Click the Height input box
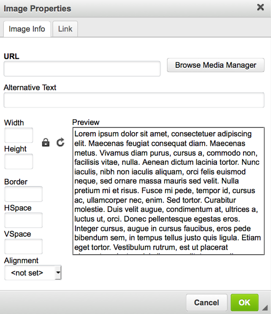This screenshot has height=314, width=271. 19,161
